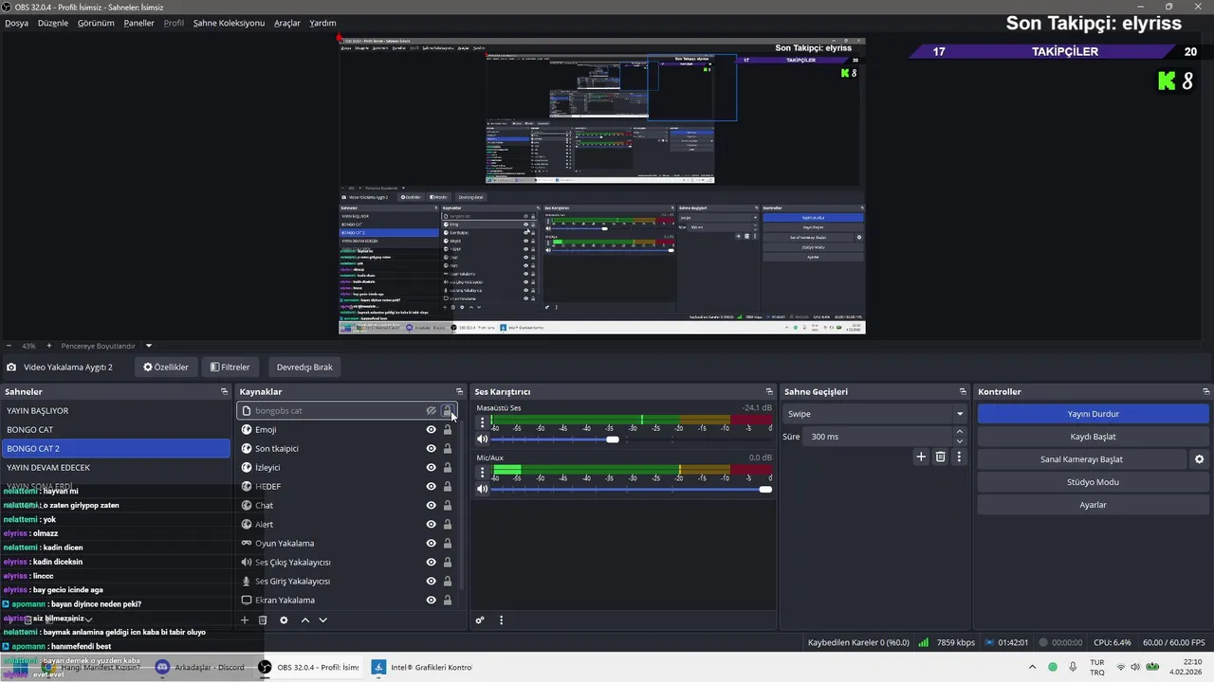Mute the Mic/Aux speaker icon
Viewport: 1214px width, 682px height.
[x=483, y=489]
